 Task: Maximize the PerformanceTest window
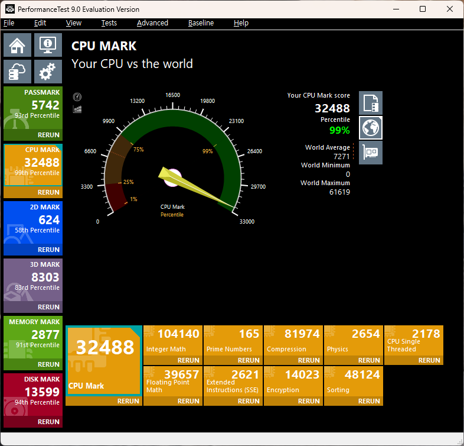click(423, 9)
